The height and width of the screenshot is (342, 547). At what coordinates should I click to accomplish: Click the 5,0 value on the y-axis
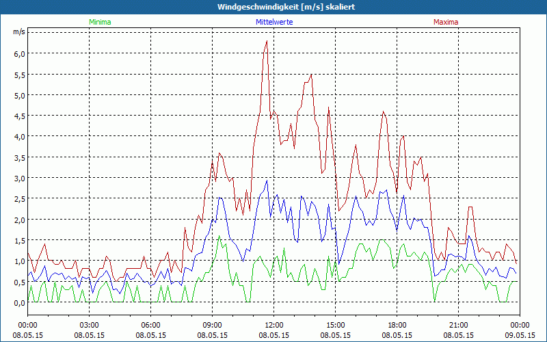pos(20,95)
